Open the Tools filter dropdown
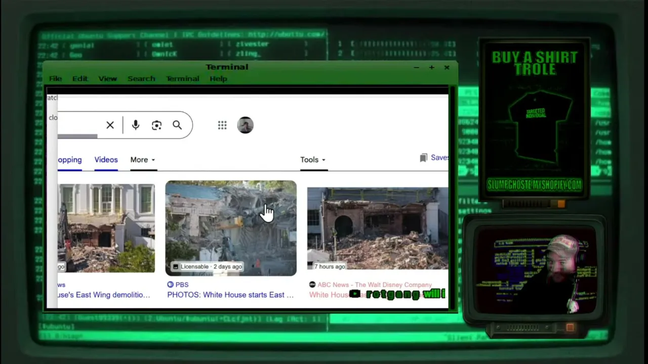This screenshot has height=364, width=648. pos(313,160)
